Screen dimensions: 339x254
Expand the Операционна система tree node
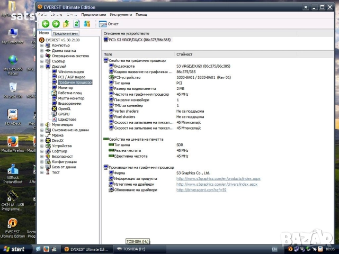pos(42,56)
